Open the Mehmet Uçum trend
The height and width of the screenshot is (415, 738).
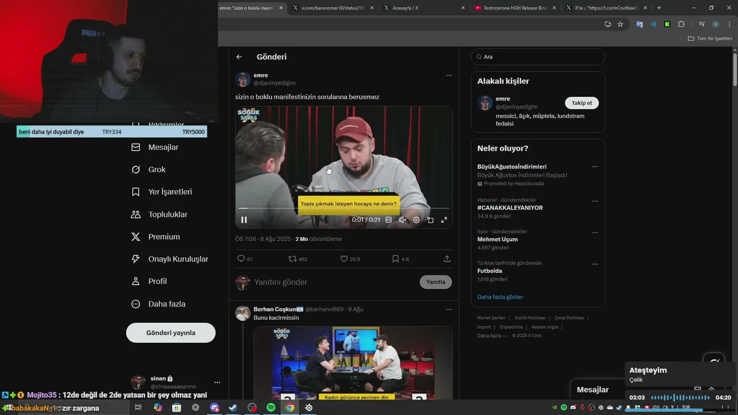point(498,239)
